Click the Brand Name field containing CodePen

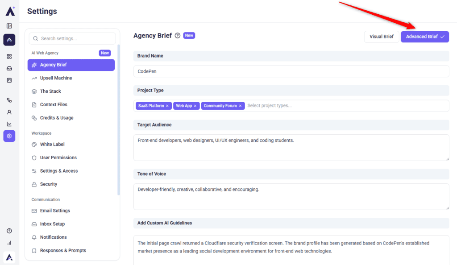tap(291, 71)
